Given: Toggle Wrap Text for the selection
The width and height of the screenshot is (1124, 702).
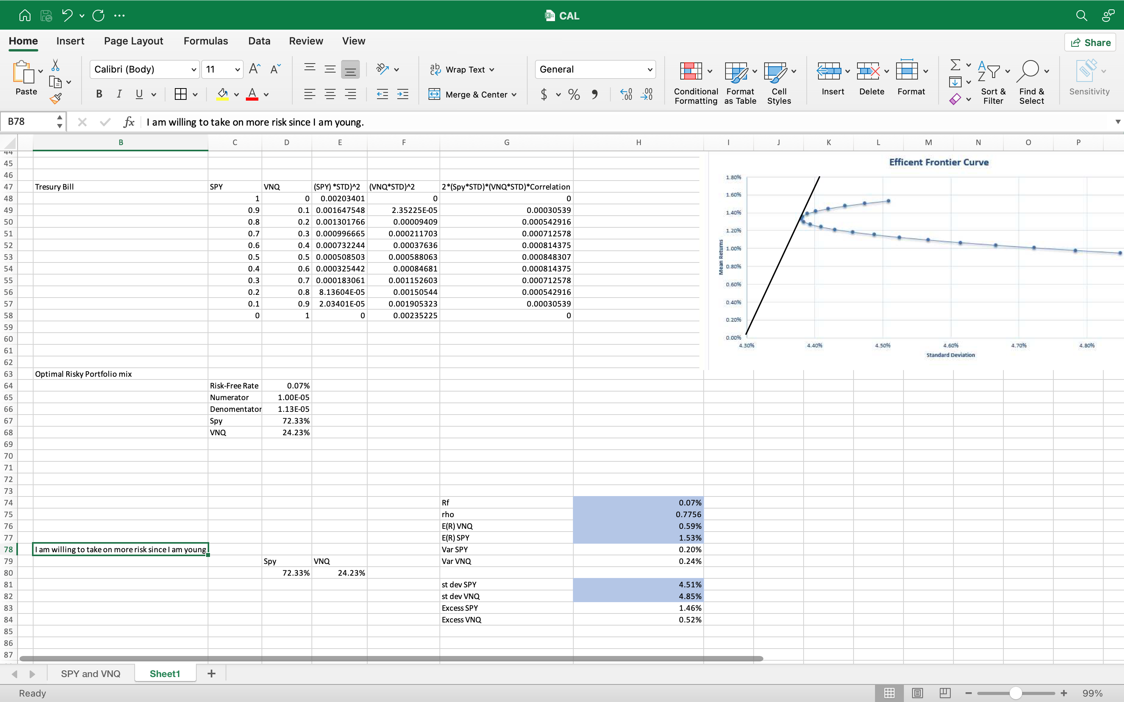Looking at the screenshot, I should (462, 69).
